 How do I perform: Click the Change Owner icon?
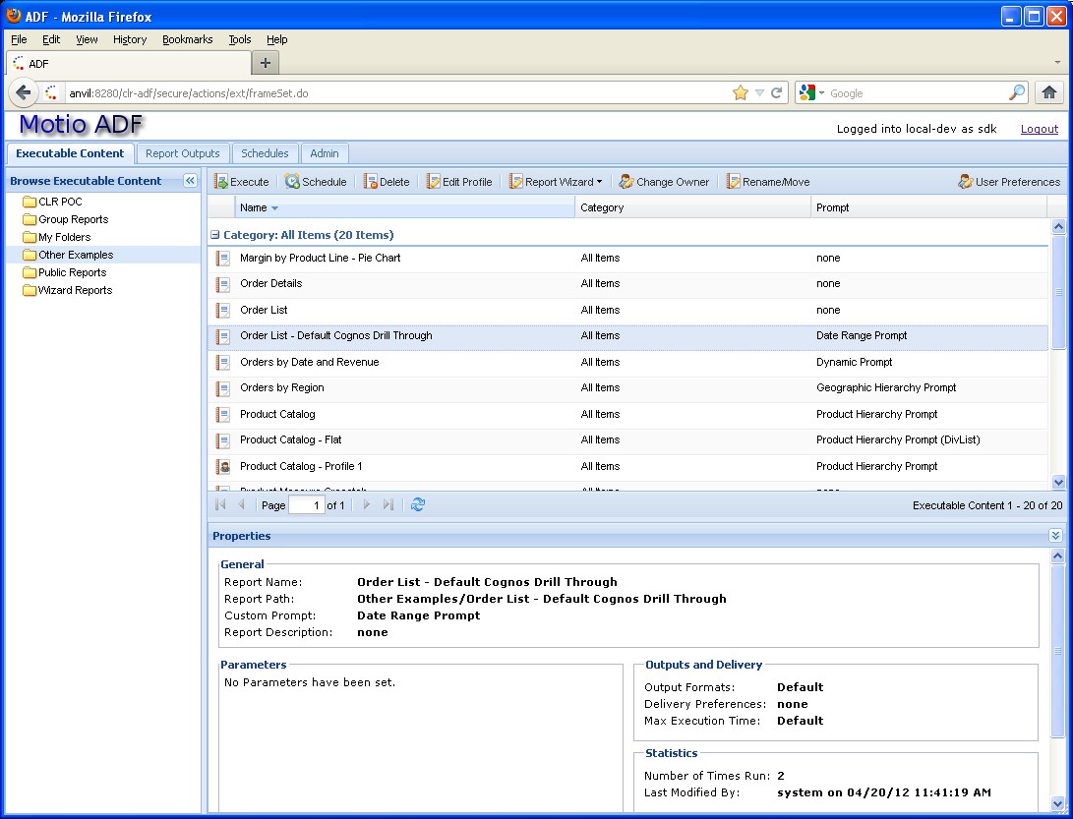[626, 181]
